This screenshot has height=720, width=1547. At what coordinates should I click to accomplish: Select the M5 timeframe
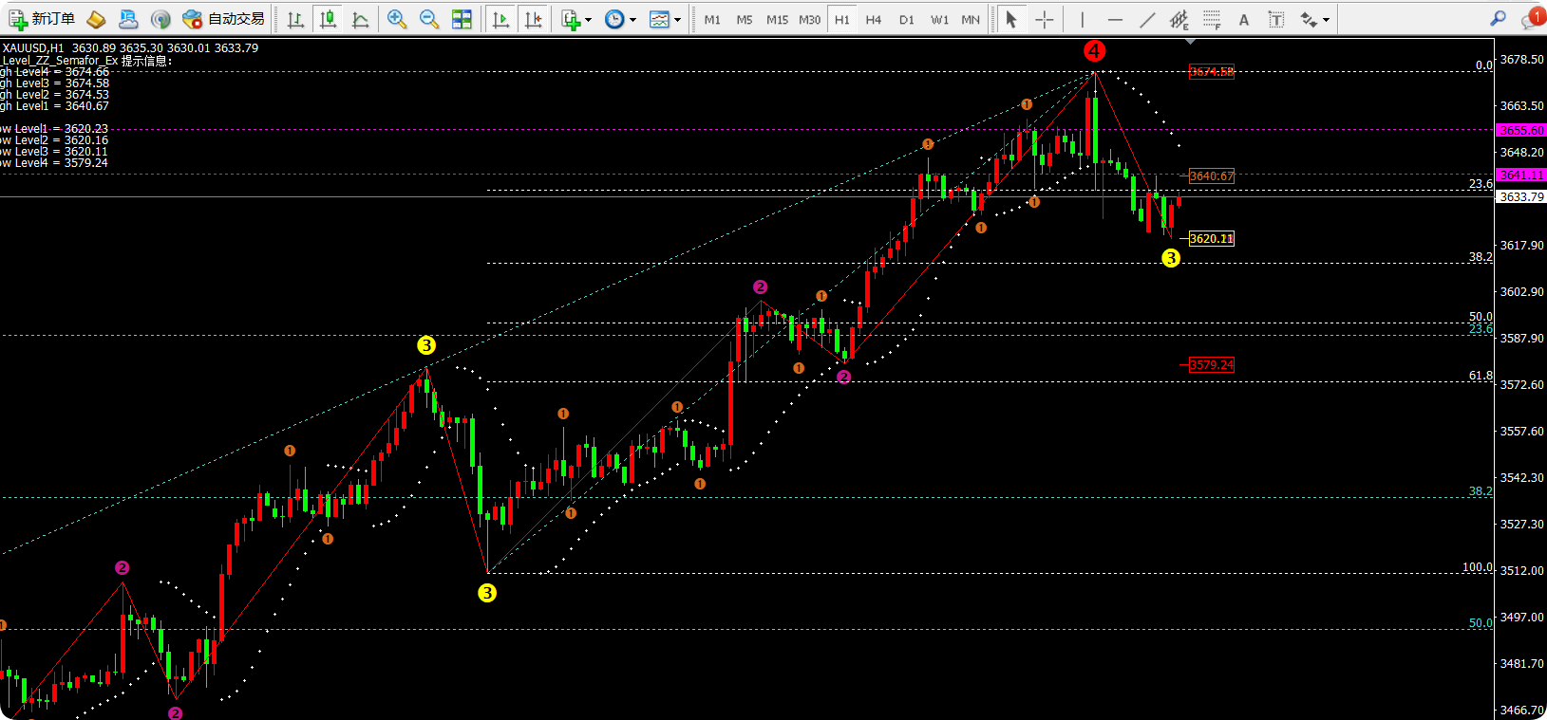pos(745,19)
